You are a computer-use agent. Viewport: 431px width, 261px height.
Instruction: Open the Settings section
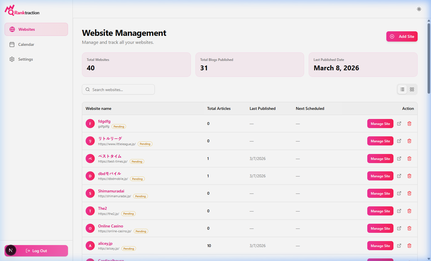25,59
